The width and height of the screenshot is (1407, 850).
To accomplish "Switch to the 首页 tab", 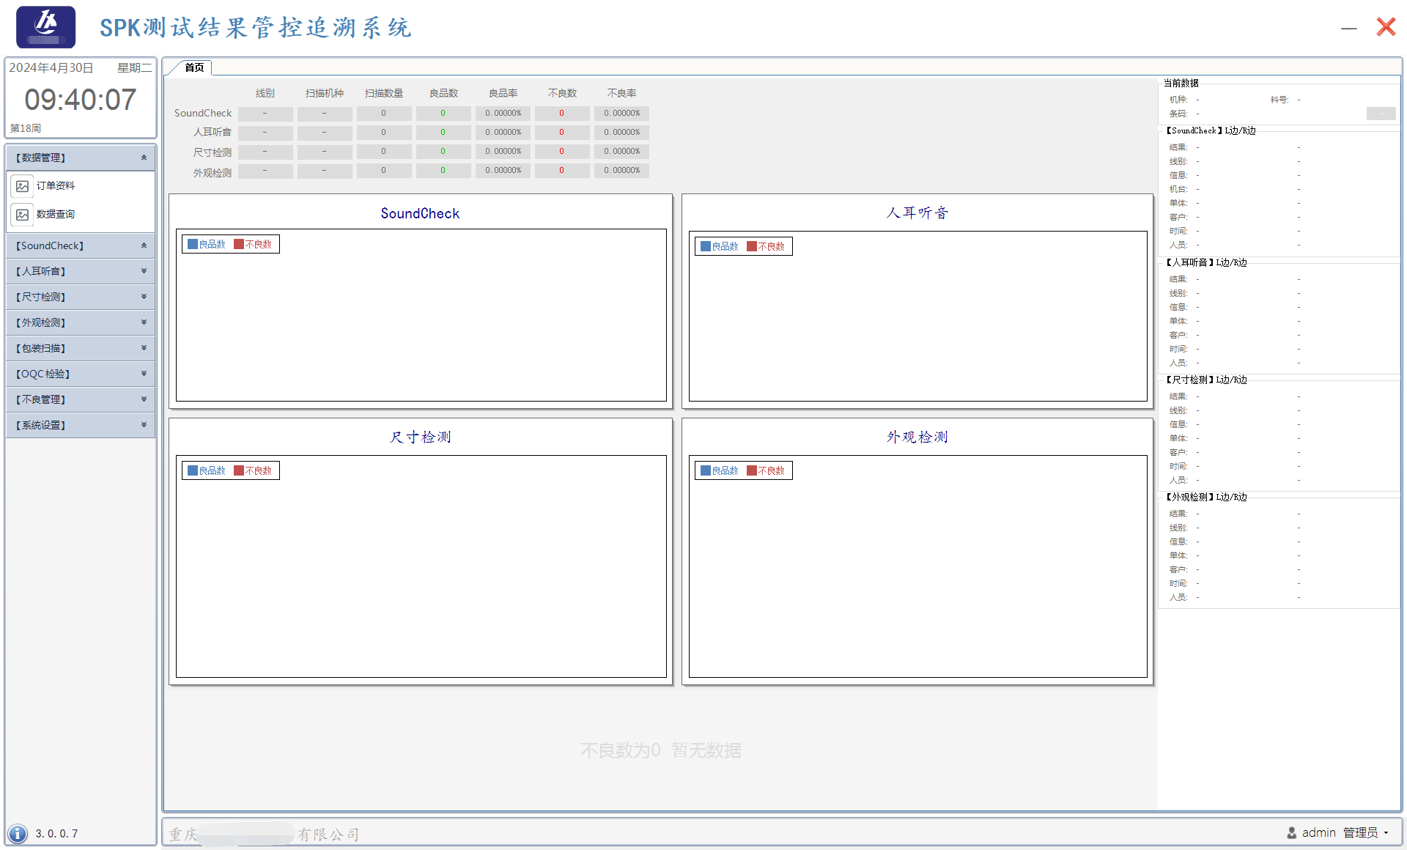I will pyautogui.click(x=194, y=67).
